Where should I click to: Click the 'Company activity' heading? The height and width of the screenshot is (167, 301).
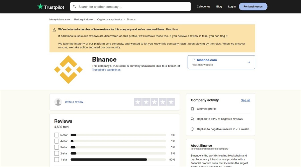(205, 100)
